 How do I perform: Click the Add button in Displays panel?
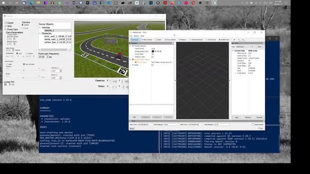(134, 117)
